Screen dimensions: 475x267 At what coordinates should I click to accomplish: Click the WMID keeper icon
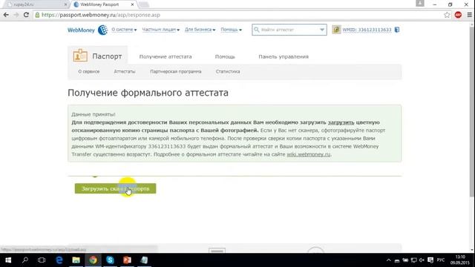pyautogui.click(x=336, y=30)
